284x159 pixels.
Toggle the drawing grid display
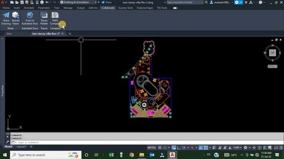pos(160,148)
